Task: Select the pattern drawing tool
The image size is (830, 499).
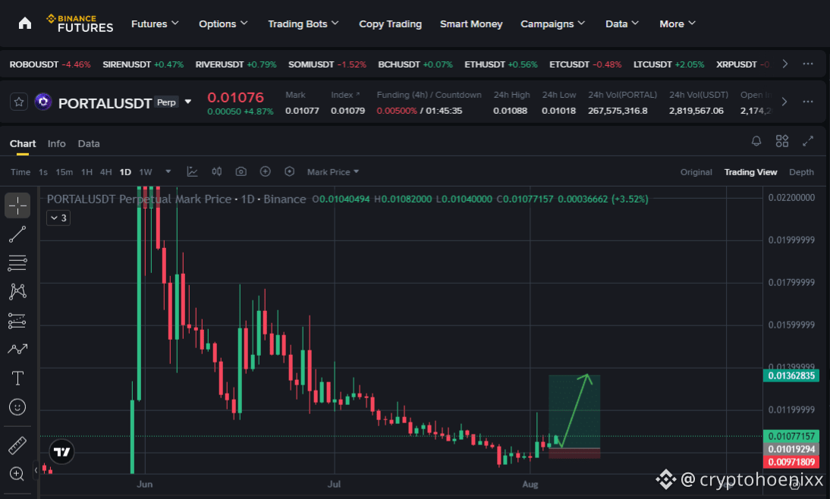Action: pyautogui.click(x=17, y=291)
